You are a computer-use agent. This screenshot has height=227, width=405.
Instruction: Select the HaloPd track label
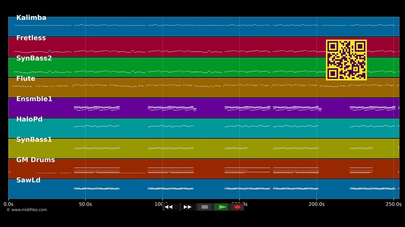[29, 119]
